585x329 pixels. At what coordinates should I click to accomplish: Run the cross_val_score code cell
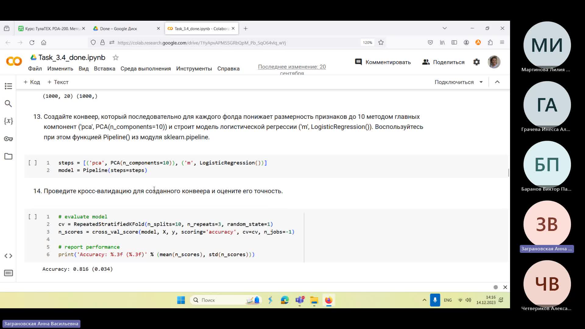point(33,217)
